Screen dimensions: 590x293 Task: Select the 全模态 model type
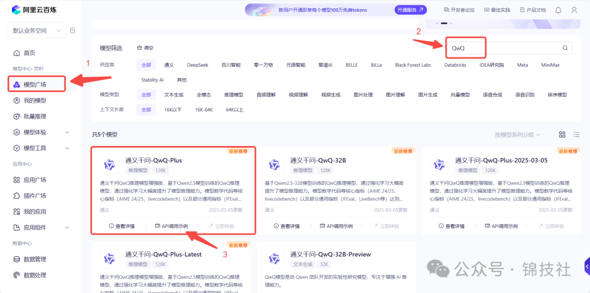pos(204,95)
